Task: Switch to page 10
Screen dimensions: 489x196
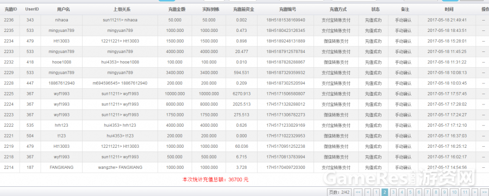Action: point(454,192)
